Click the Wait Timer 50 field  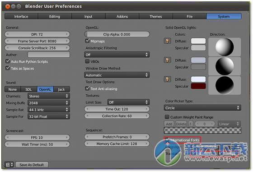pyautogui.click(x=37, y=144)
